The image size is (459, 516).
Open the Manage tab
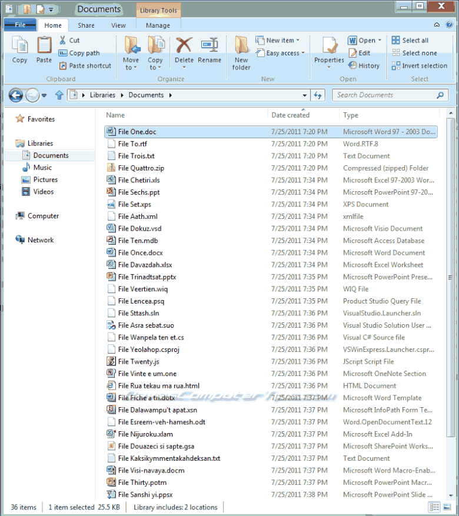(x=158, y=25)
